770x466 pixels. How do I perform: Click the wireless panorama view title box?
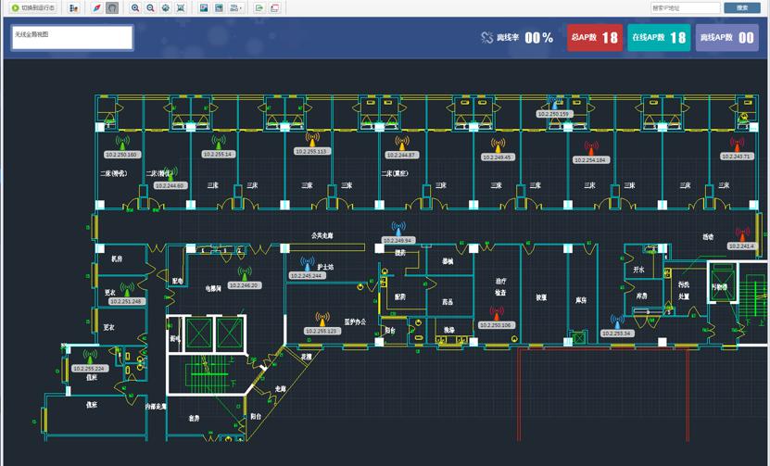pos(71,37)
